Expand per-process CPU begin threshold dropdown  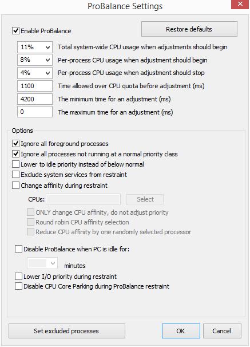[35, 60]
